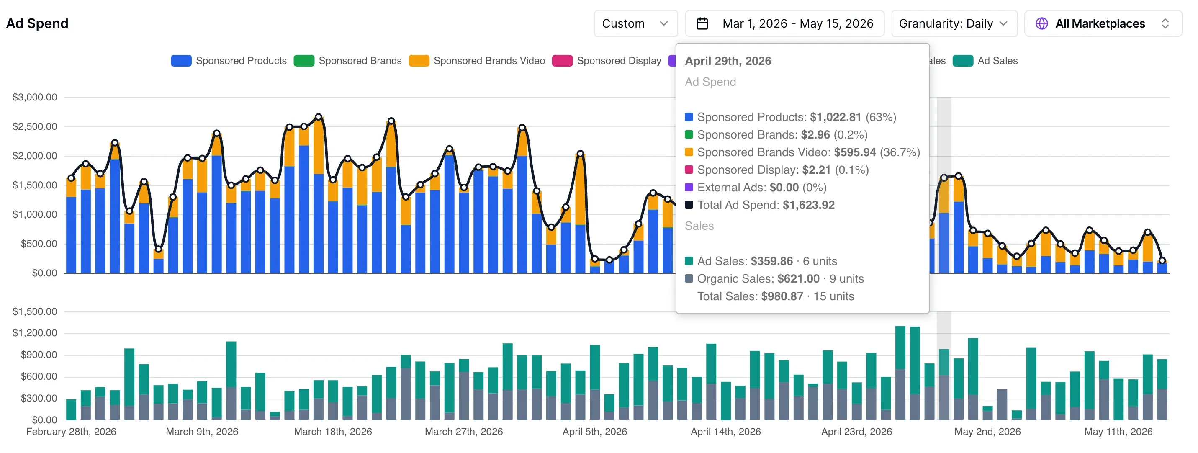
Task: Click the highlighted April 29th sales bar
Action: coord(943,385)
